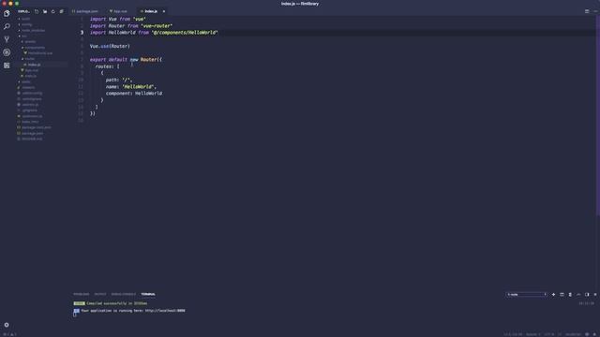The image size is (600, 337).
Task: Go to line via Ln/Col indicator
Action: (x=513, y=334)
